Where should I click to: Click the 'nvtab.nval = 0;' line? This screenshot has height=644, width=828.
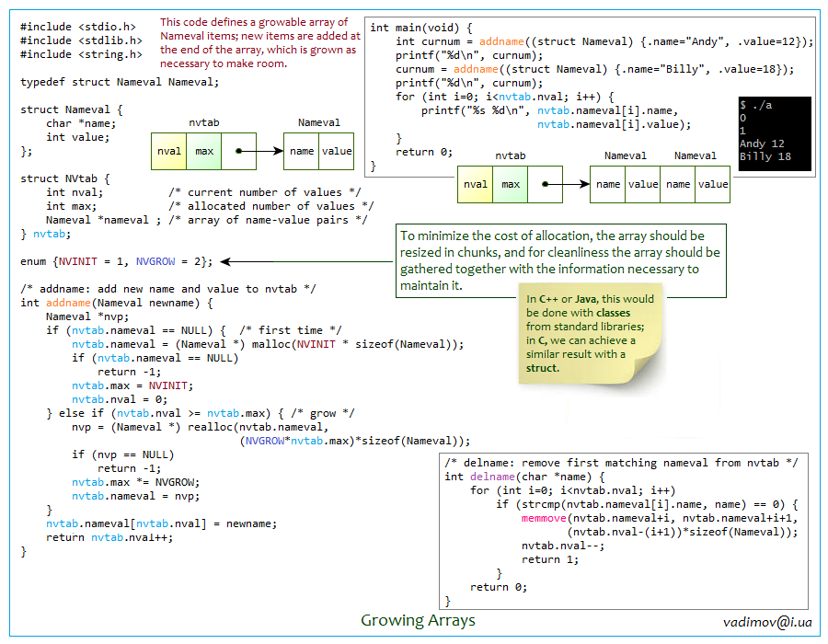tap(120, 399)
